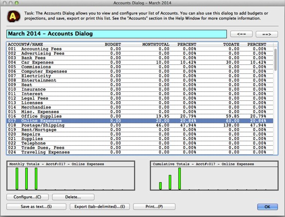Select the 005 Commissions row
This screenshot has height=217, width=285.
[x=140, y=67]
